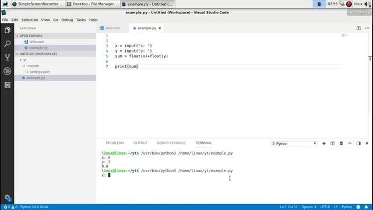Viewport: 373px width, 210px height.
Task: Close the example.py editor tab
Action: pos(160,28)
